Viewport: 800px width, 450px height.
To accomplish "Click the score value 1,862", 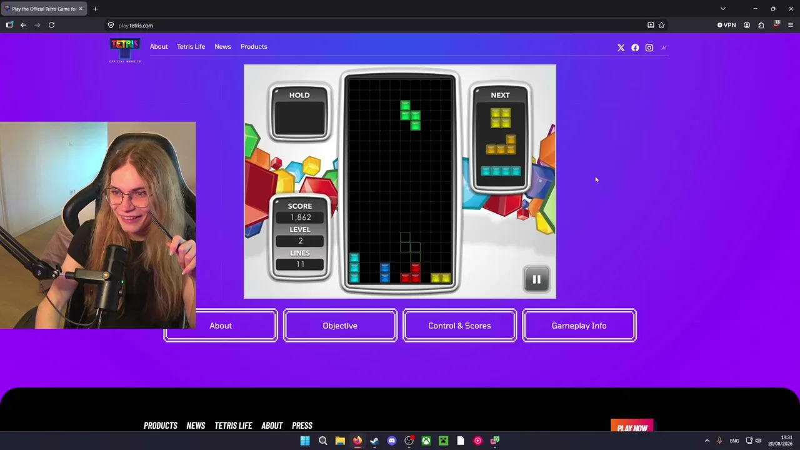I will 300,217.
